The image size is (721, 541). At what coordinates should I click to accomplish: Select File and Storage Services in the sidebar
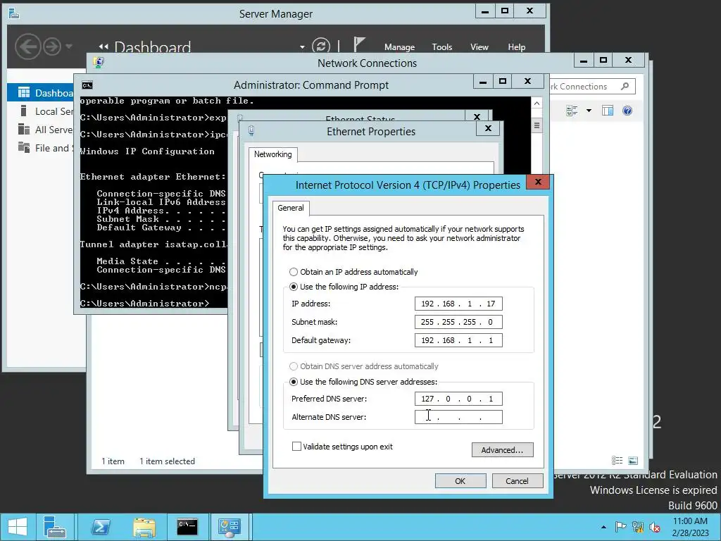tap(46, 148)
